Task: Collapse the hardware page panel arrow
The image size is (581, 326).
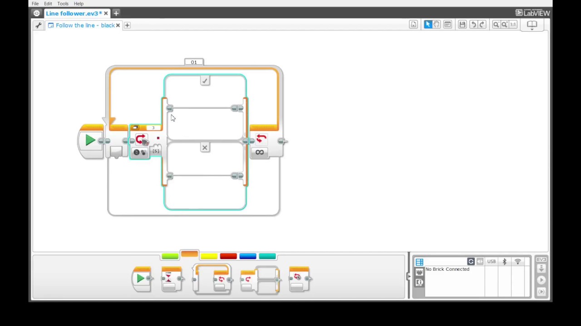Action: pyautogui.click(x=409, y=276)
